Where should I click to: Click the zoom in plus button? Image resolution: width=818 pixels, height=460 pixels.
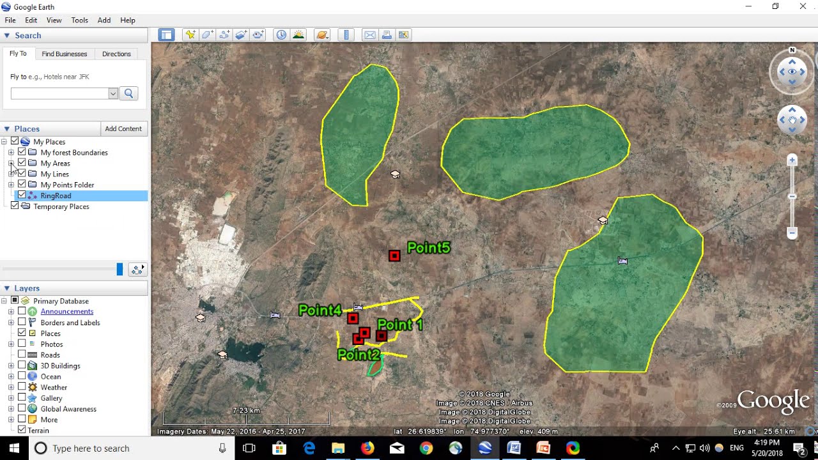tap(792, 160)
